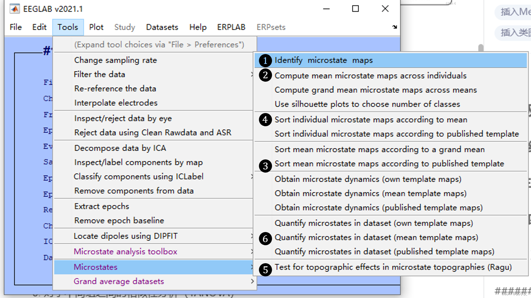Choose Quantify microstates in dataset (own template maps)

click(x=391, y=223)
